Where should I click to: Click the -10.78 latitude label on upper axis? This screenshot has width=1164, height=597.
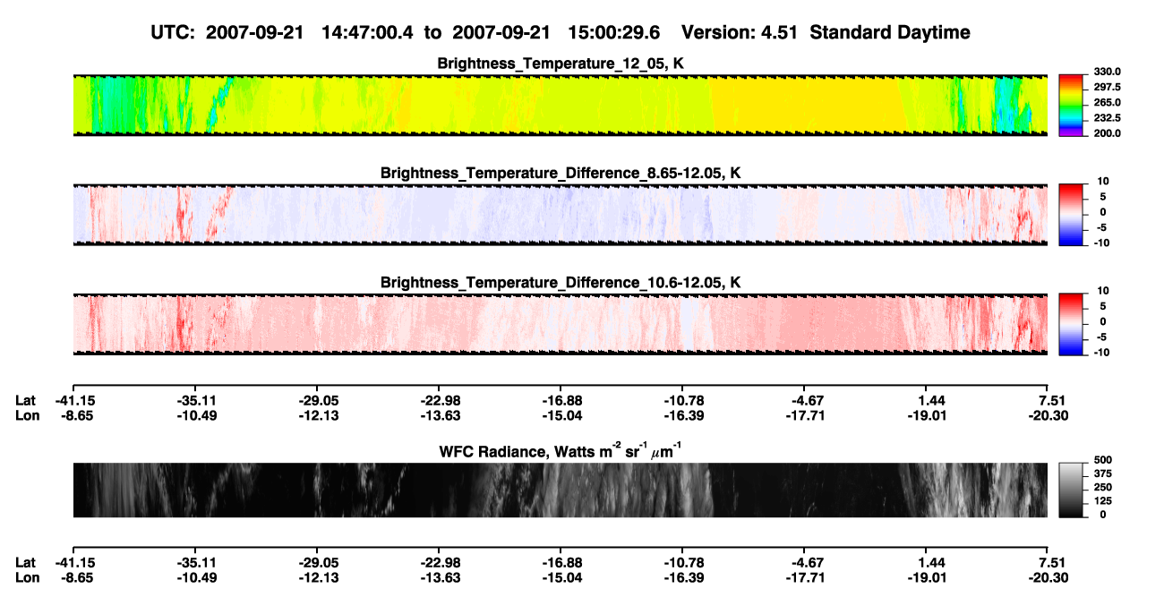pos(682,401)
